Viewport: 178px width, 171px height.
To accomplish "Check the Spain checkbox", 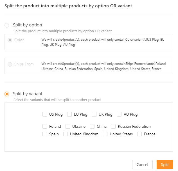I will pyautogui.click(x=45, y=134).
